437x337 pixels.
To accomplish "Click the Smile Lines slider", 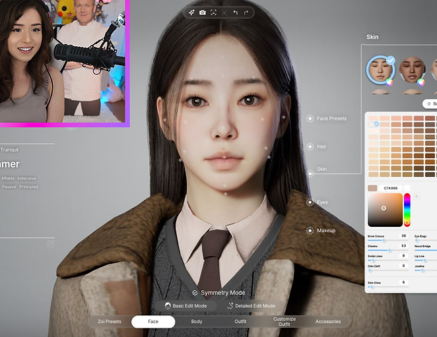I will pyautogui.click(x=387, y=260).
